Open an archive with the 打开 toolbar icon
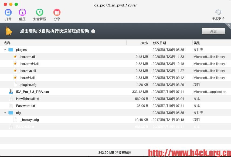 click(x=8, y=12)
